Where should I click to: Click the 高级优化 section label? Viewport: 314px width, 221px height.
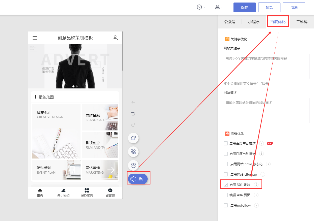coord(237,134)
